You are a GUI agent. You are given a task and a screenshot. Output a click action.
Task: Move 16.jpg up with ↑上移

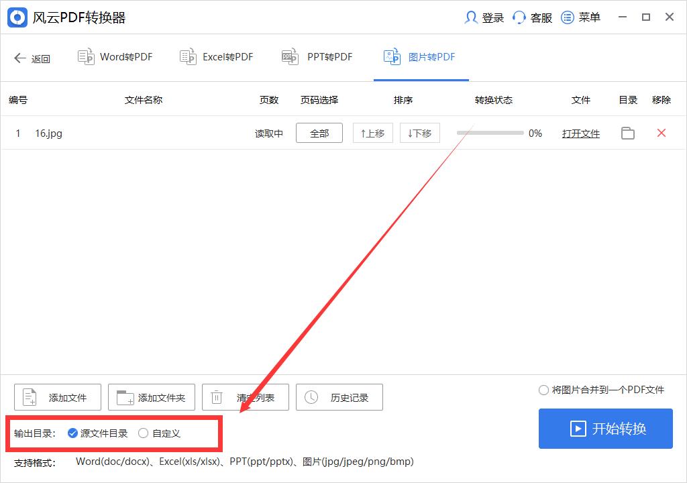coord(372,133)
